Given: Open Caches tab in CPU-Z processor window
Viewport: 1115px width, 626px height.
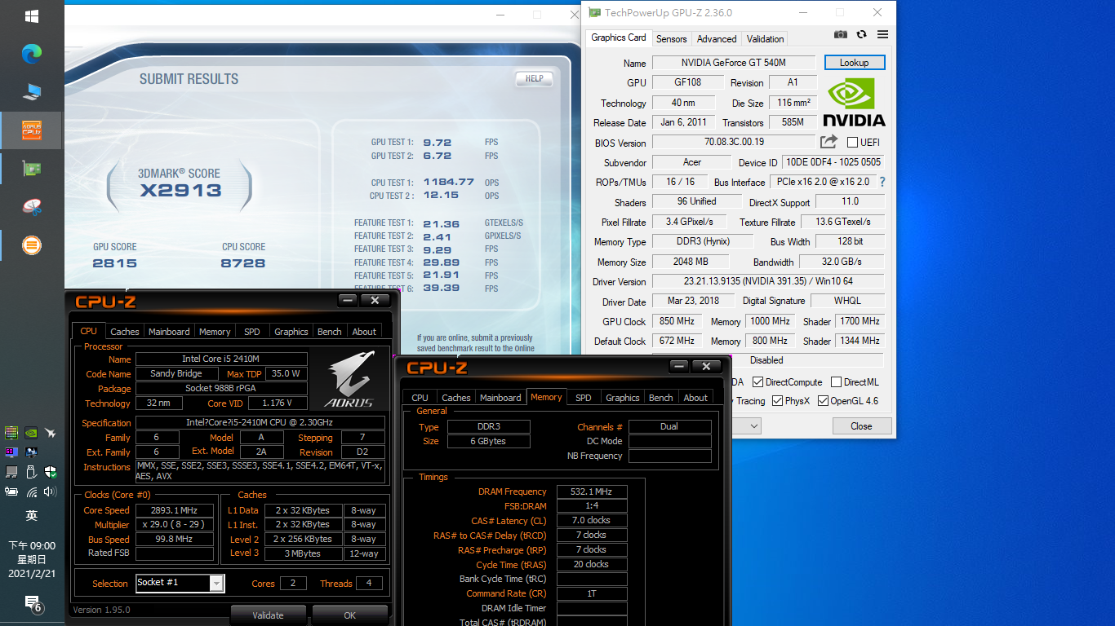Looking at the screenshot, I should click(125, 331).
